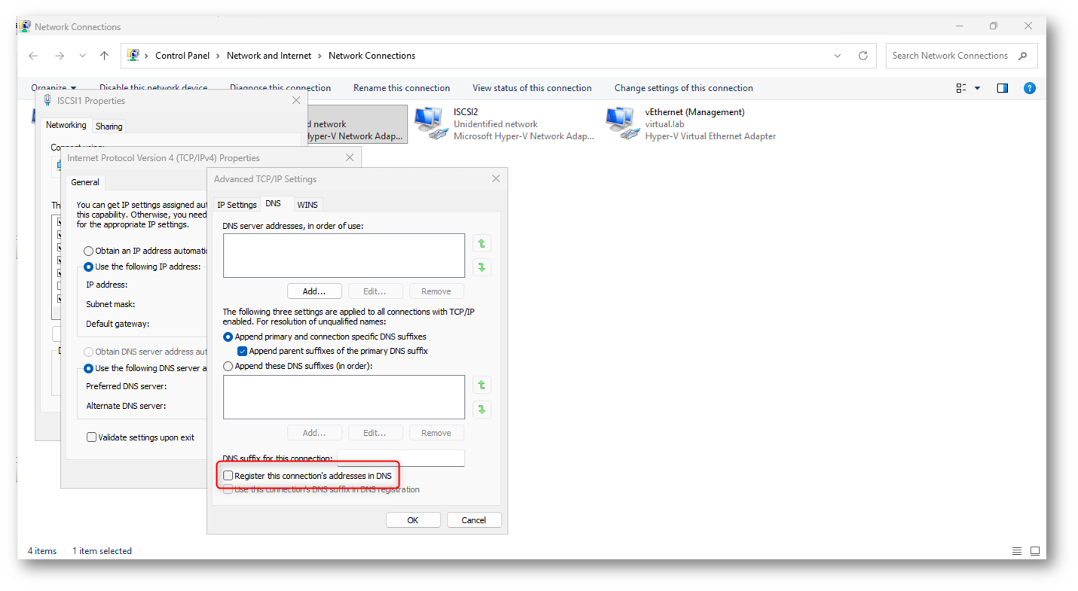Toggle the preview pane icon

[x=1002, y=88]
